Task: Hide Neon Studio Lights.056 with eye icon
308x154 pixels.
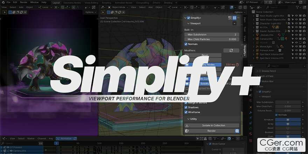Action: pos(296,16)
